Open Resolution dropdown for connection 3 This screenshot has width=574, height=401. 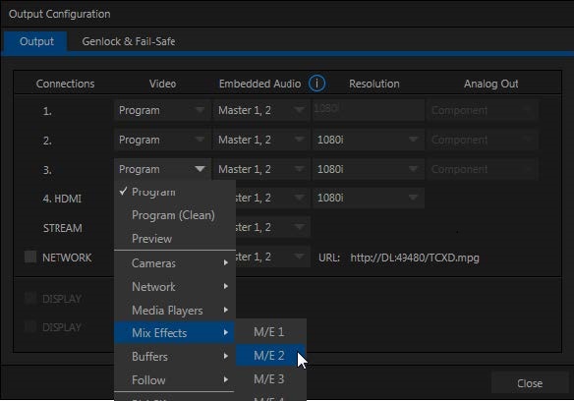coord(368,169)
